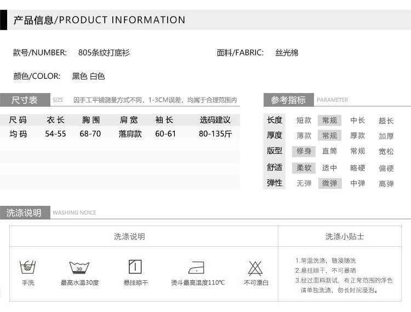Select 无弹 in the 弹性 row
The height and width of the screenshot is (312, 411).
304,183
